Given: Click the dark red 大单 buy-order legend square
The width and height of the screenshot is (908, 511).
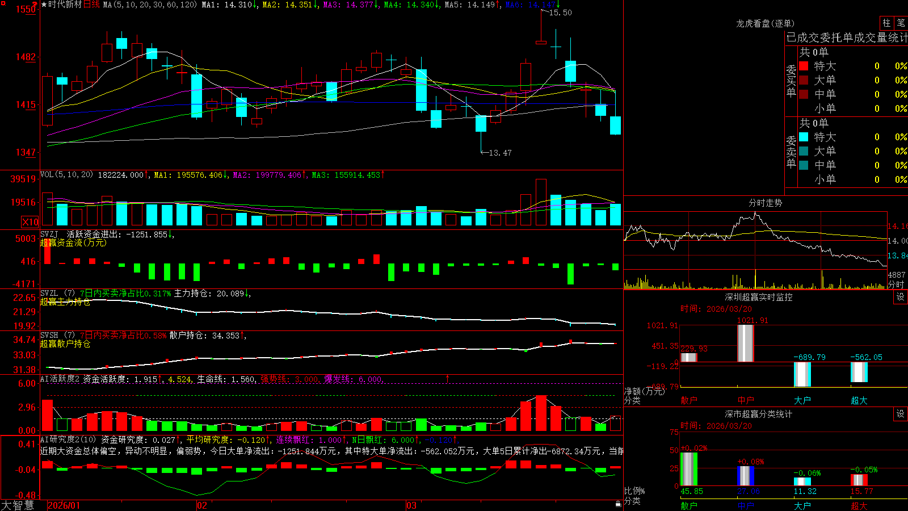Looking at the screenshot, I should [x=804, y=80].
